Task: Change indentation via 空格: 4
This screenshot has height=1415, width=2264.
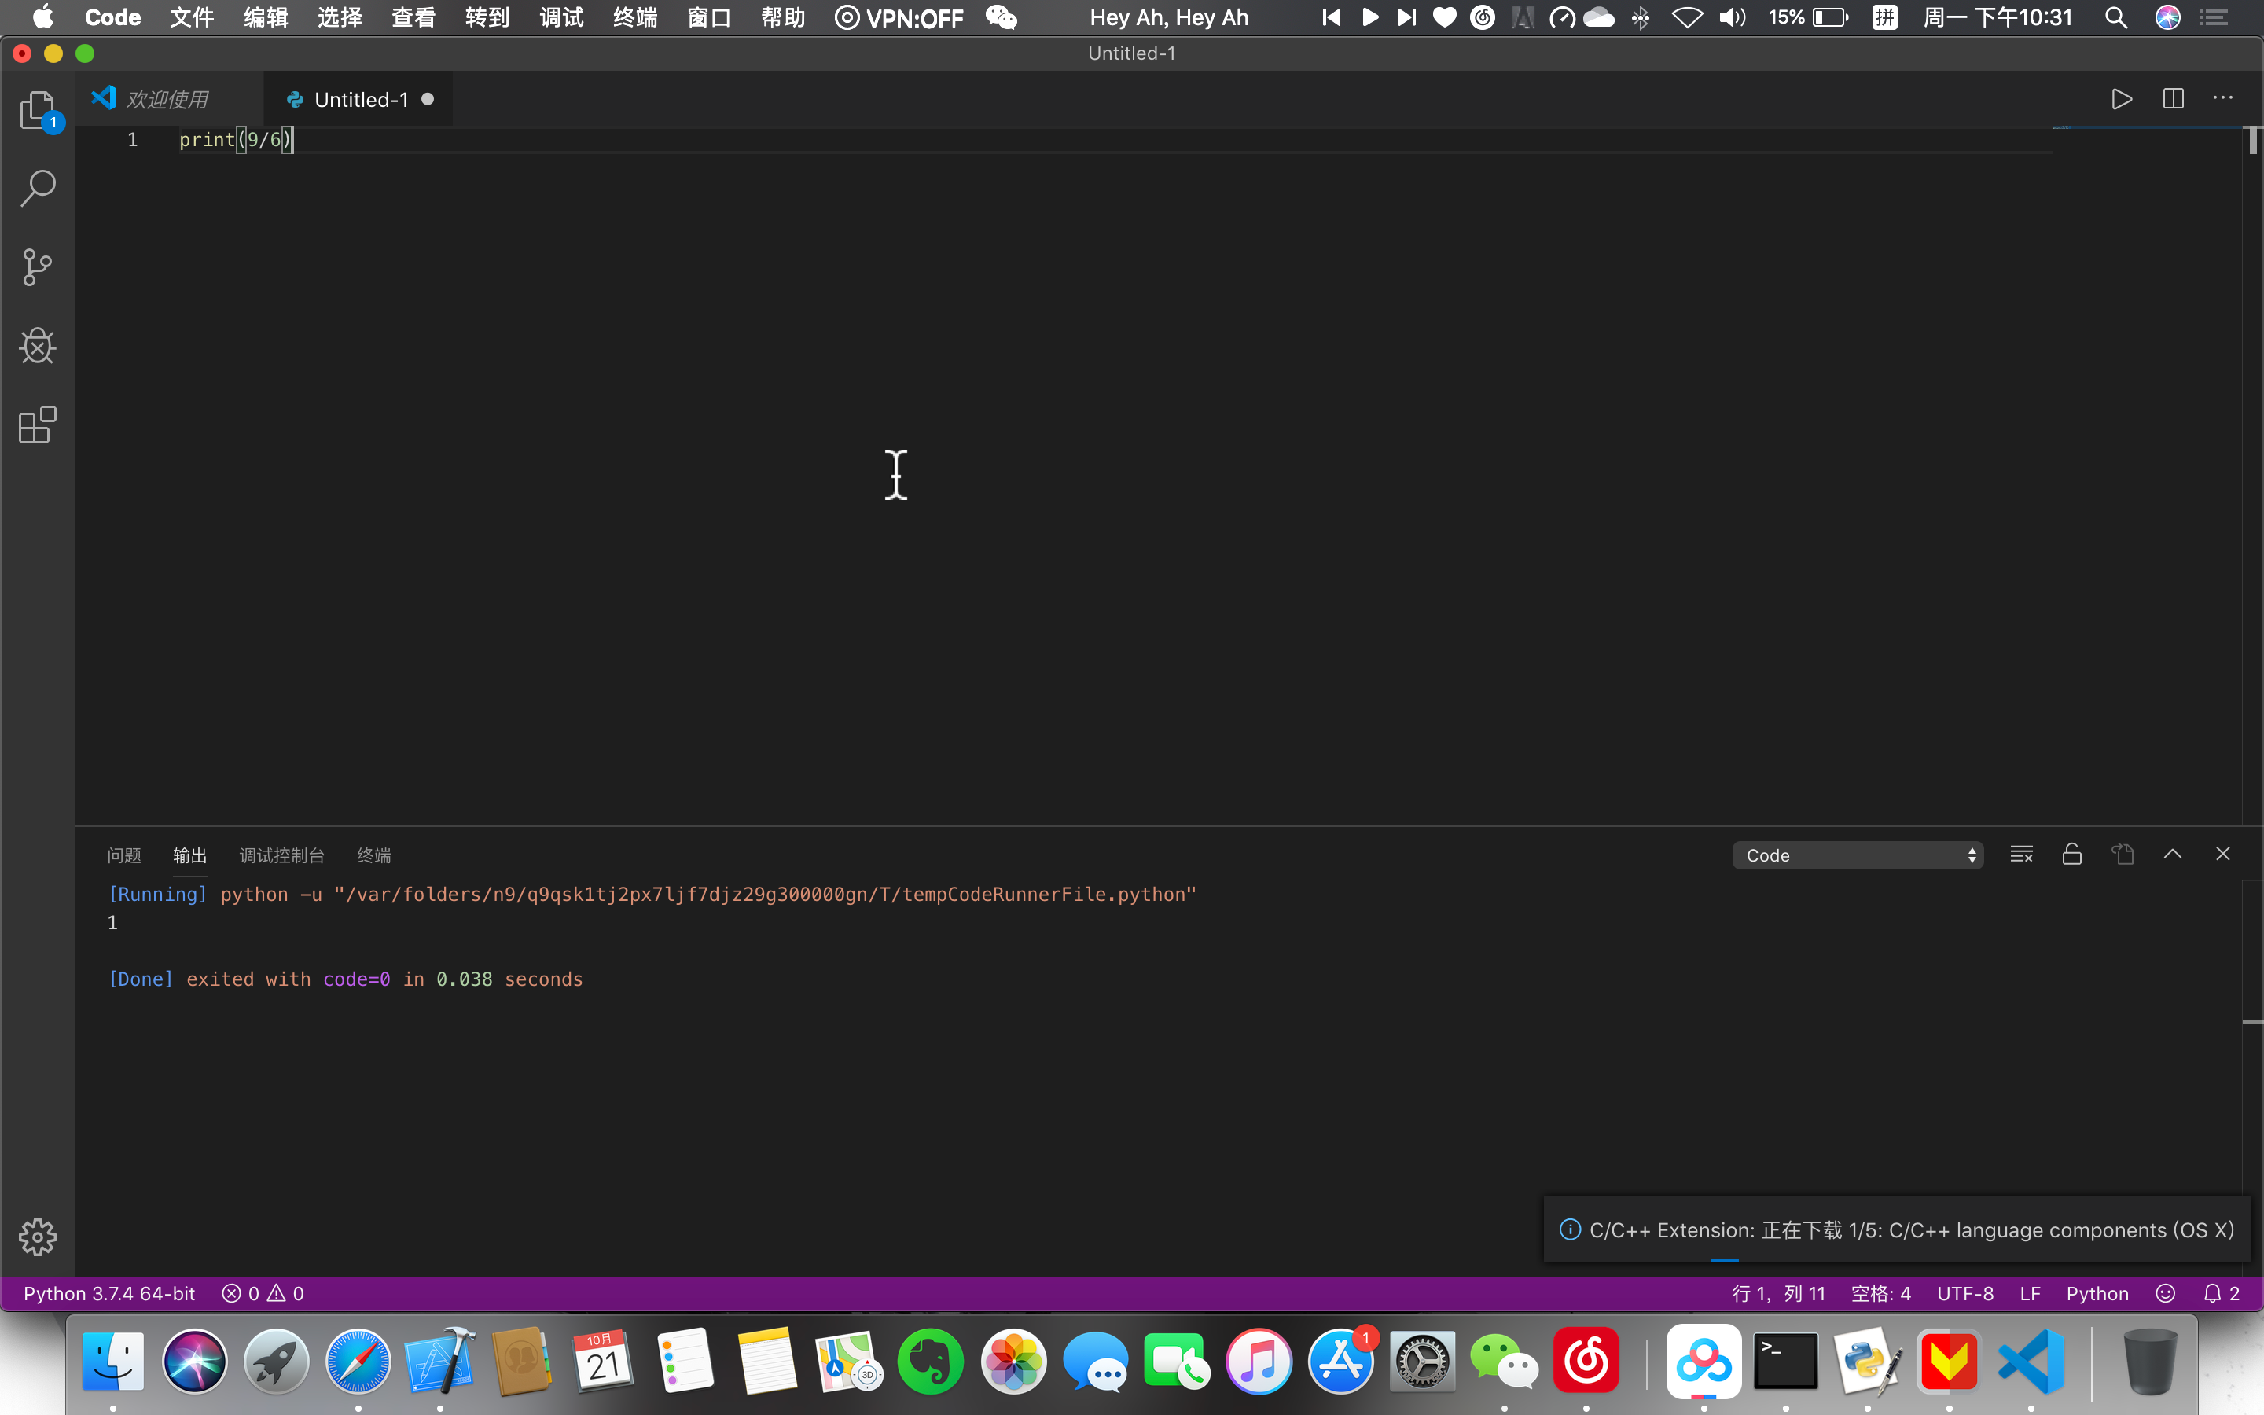Action: point(1881,1293)
